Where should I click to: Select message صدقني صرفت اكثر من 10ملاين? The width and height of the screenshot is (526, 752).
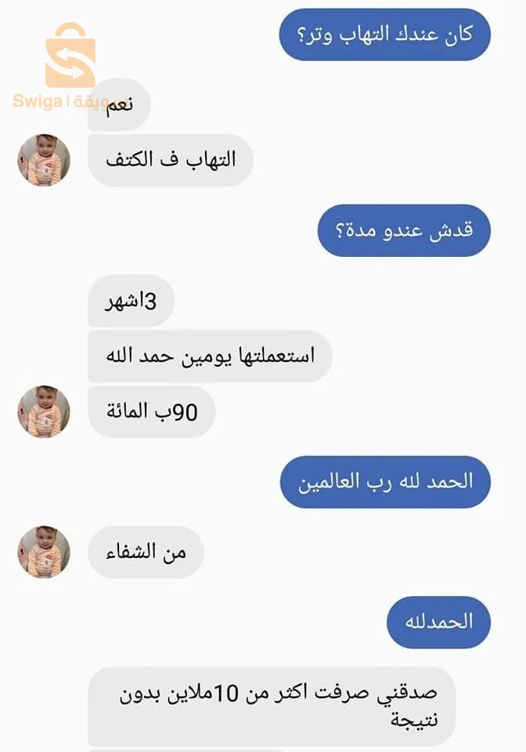(272, 707)
